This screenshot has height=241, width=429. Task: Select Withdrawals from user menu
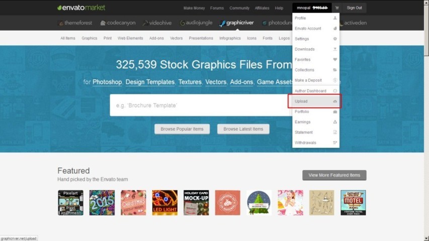tap(316, 143)
